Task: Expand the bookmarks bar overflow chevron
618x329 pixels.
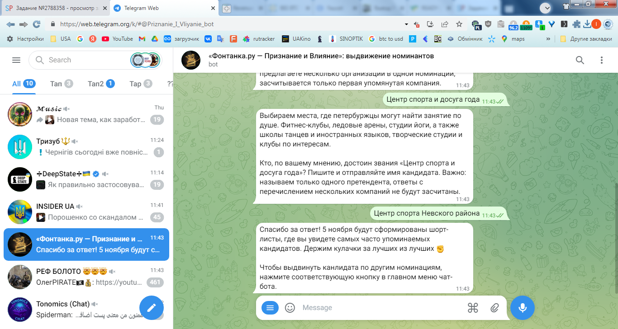Action: (x=548, y=39)
